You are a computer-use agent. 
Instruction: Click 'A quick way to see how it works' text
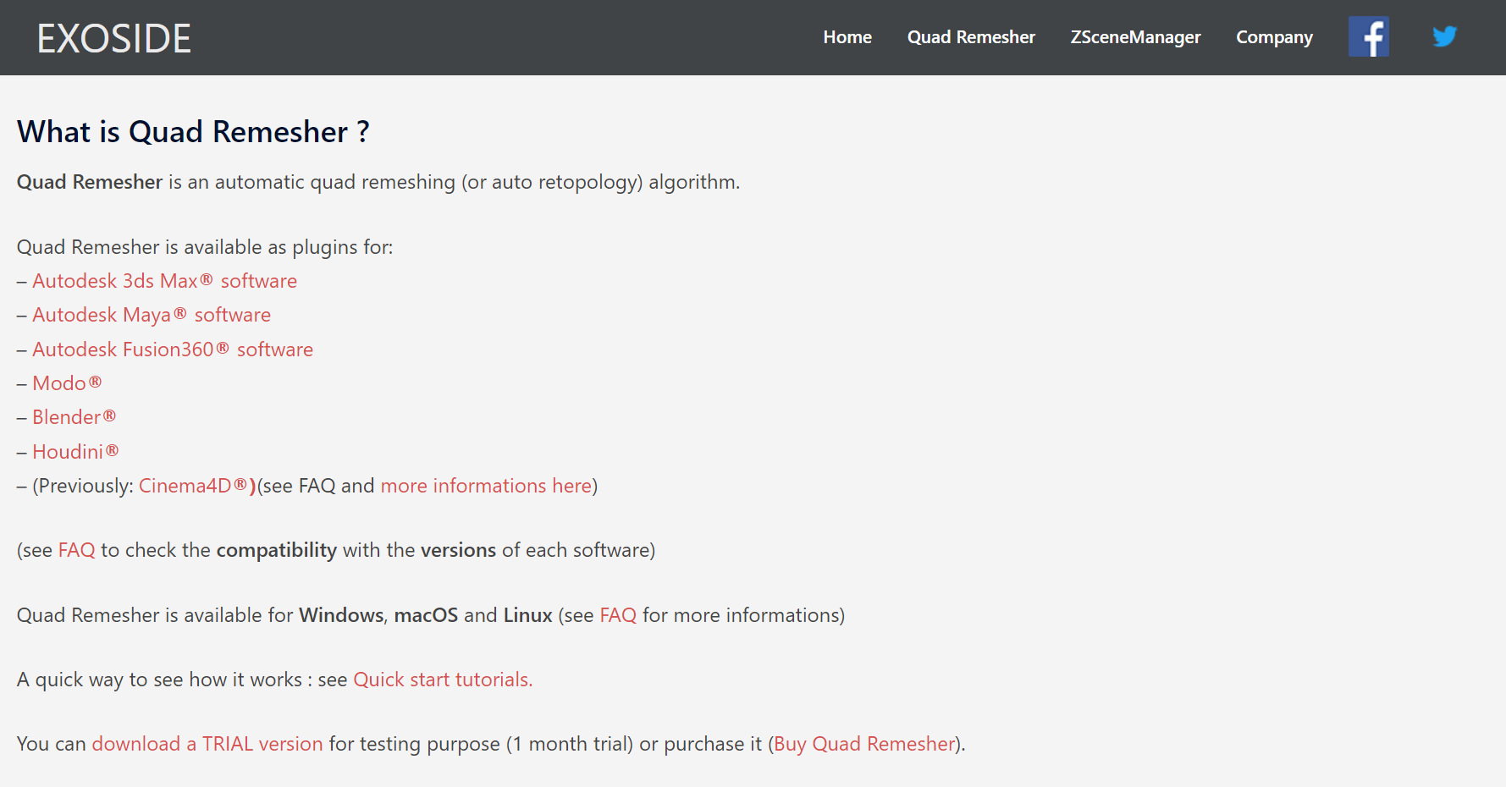159,680
